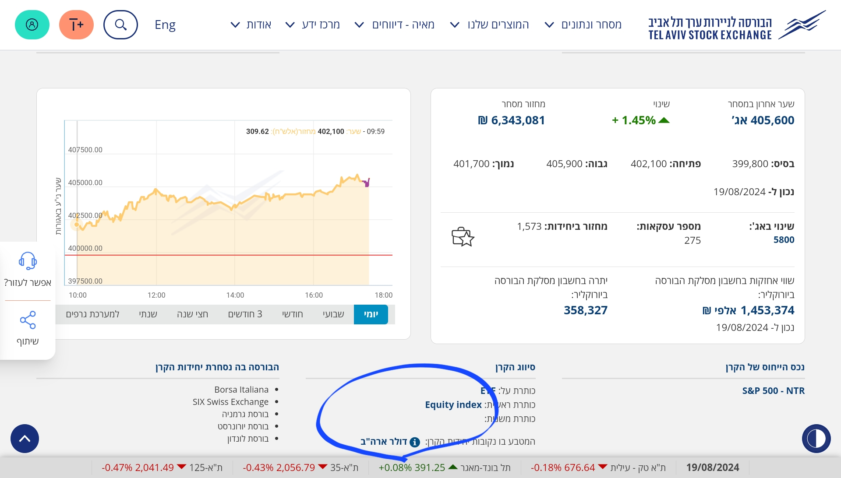Click the scroll-to-top arrow button
Viewport: 841px width, 478px height.
25,439
